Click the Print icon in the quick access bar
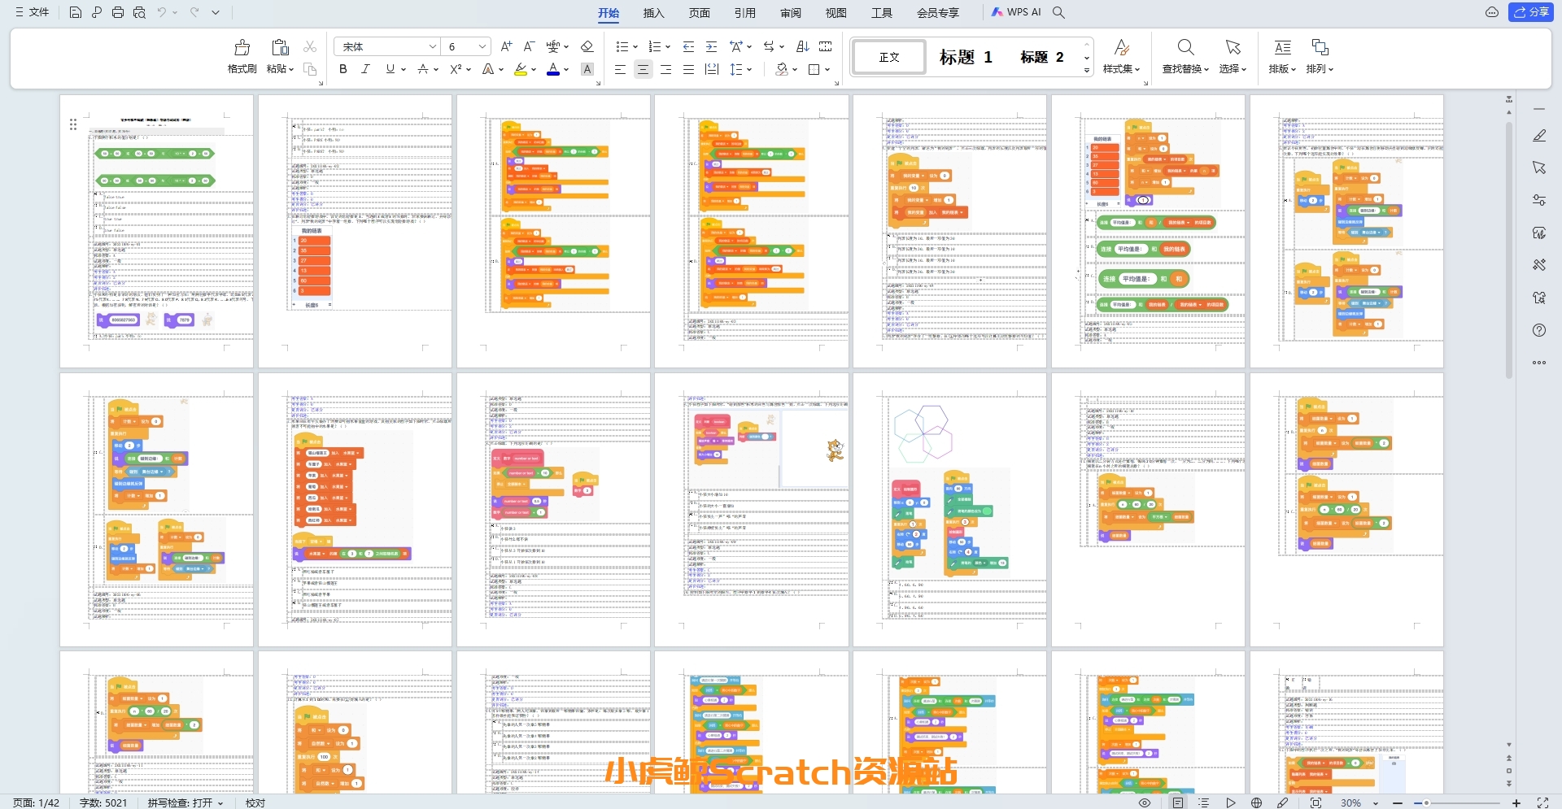Viewport: 1562px width, 809px height. [118, 12]
